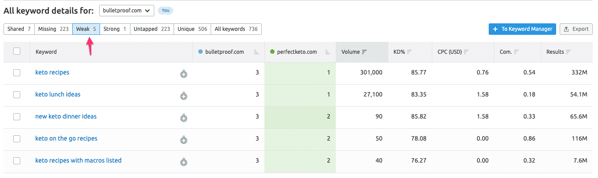Click the Keyword column header
598x178 pixels.
(111, 52)
